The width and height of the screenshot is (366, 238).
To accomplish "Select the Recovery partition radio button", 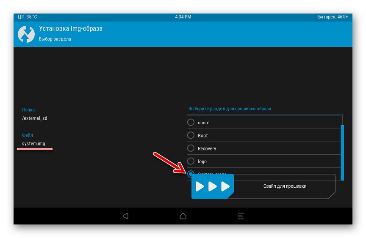I will (191, 148).
